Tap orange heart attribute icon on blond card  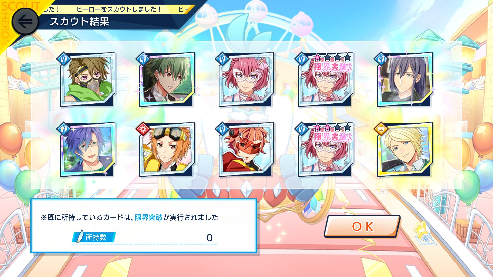[x=381, y=128]
